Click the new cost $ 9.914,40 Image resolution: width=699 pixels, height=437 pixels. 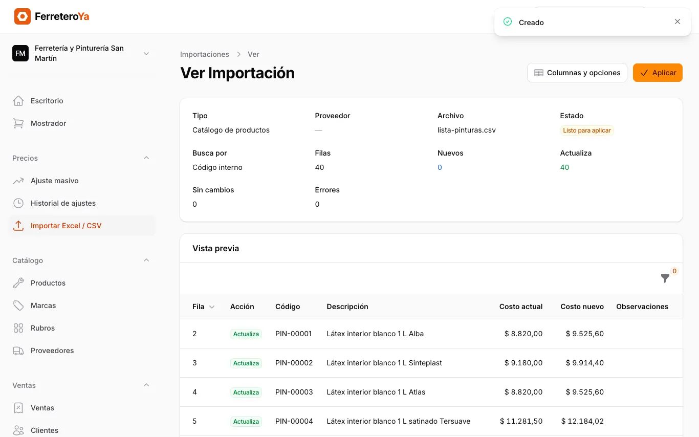[585, 363]
